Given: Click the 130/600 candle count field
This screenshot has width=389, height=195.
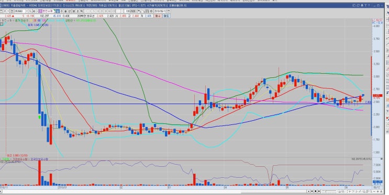Looking at the screenshot, I should 130,11.
